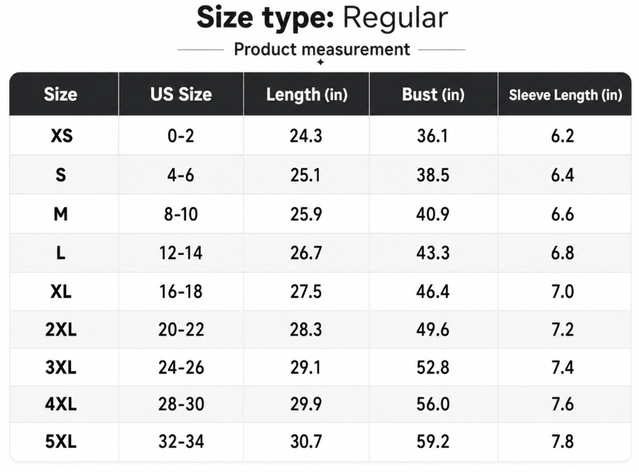Image resolution: width=639 pixels, height=472 pixels.
Task: Select the 3XL size label
Action: [x=61, y=368]
